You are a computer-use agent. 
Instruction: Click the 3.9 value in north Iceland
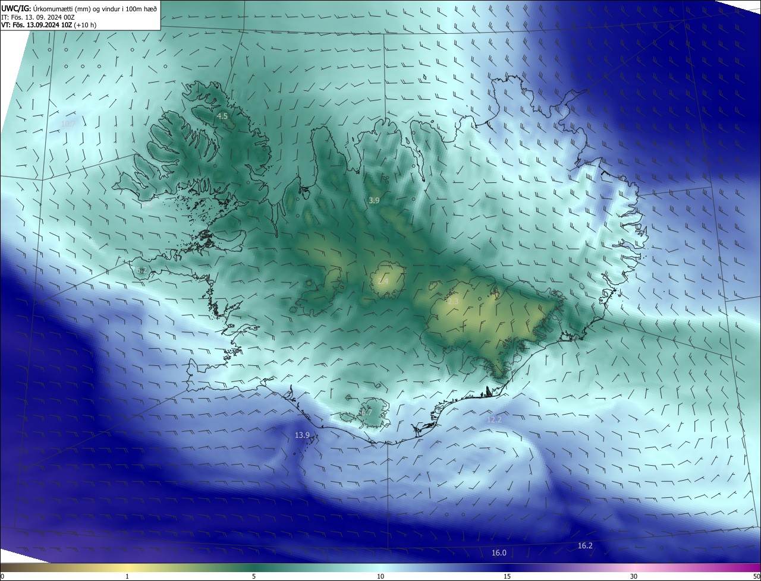[x=374, y=201]
